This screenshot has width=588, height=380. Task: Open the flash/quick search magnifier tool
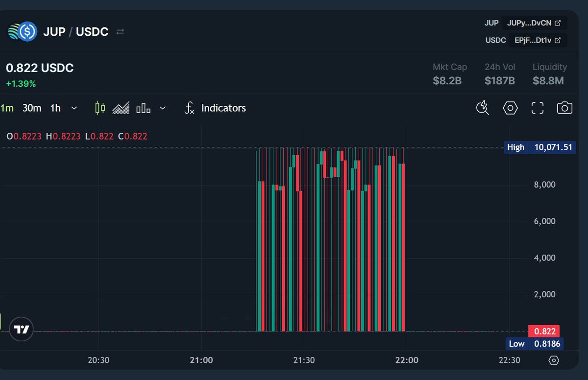coord(482,108)
